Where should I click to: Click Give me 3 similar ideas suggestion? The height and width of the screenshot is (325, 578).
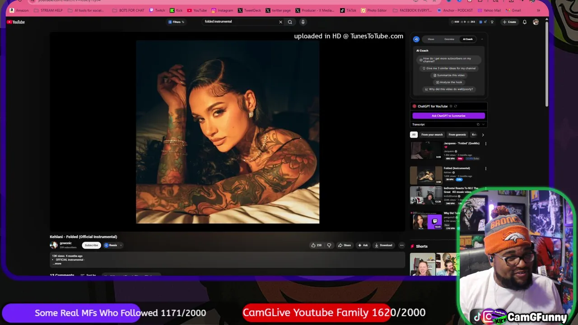449,68
